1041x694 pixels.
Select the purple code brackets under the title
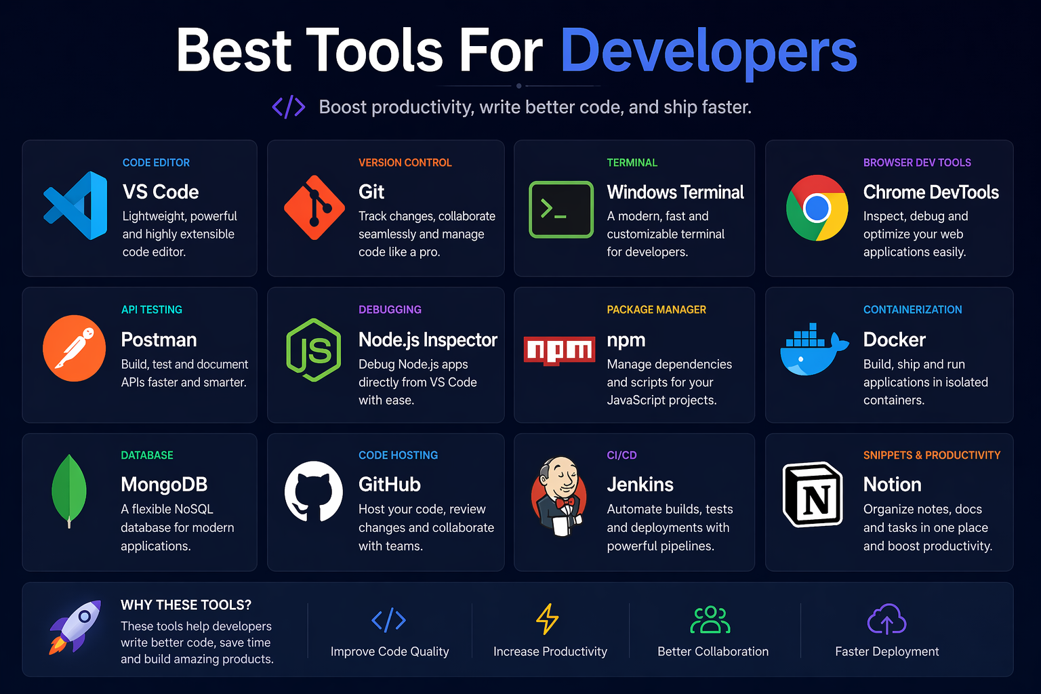coord(289,106)
